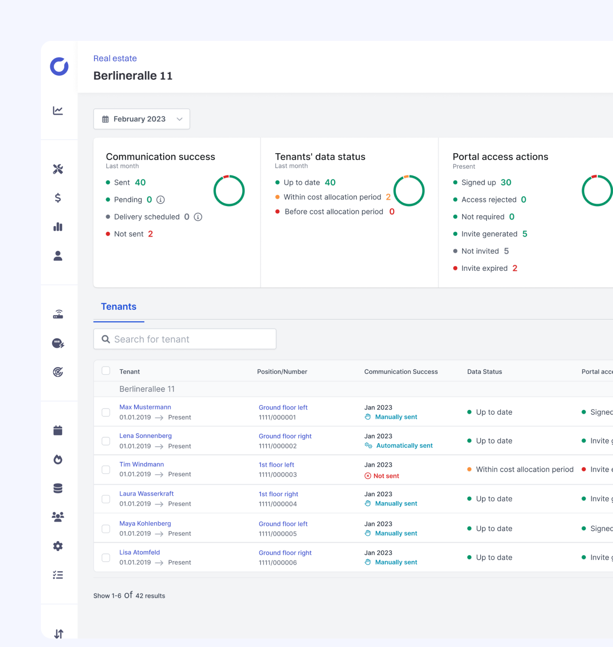Open the calendar sidebar icon
Screen dimensions: 613x647
pos(58,430)
